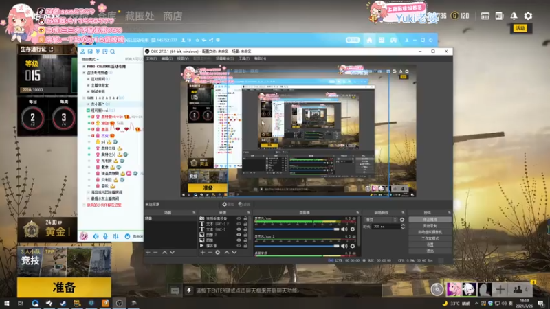Open the 工具(T) menu in OBS

pos(244,58)
